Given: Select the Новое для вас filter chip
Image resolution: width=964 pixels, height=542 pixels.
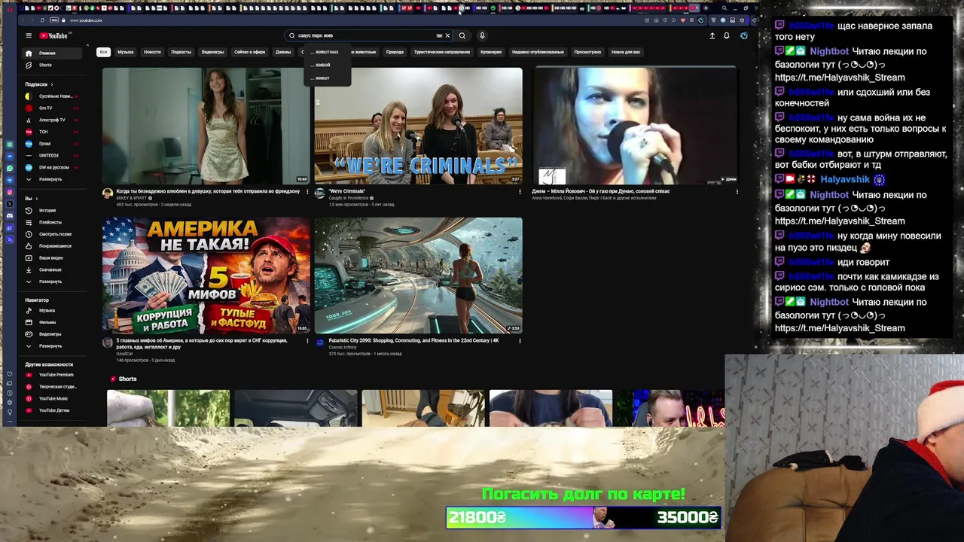Looking at the screenshot, I should [x=626, y=52].
